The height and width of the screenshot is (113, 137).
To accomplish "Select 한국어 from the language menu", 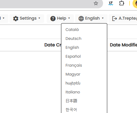I will [x=71, y=110].
